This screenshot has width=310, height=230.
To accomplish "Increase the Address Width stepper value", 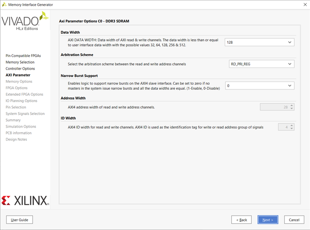I will tap(291, 105).
